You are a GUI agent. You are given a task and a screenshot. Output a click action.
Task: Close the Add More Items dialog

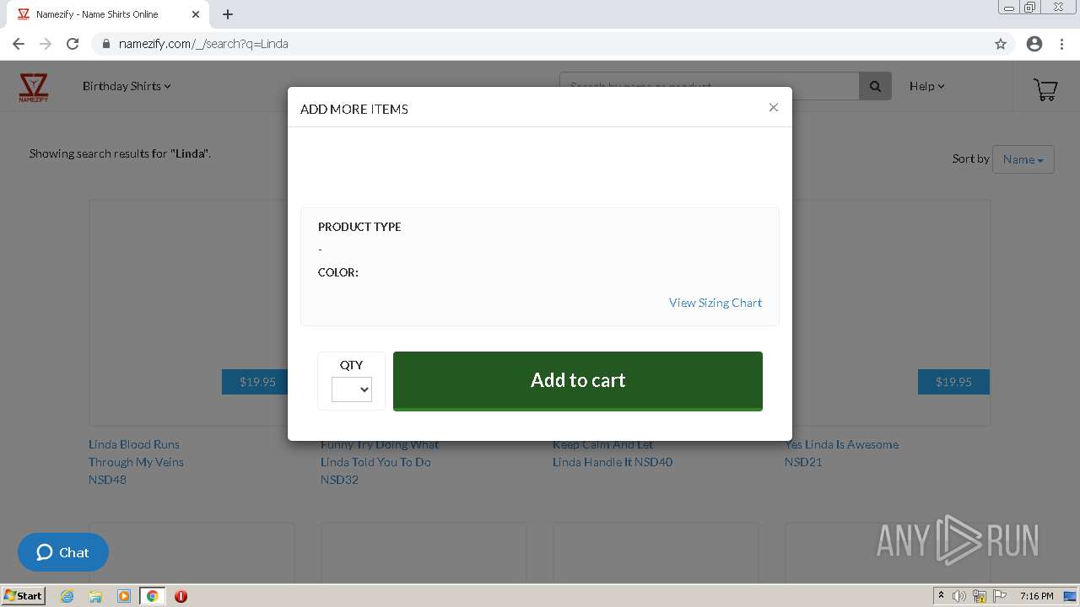point(773,107)
